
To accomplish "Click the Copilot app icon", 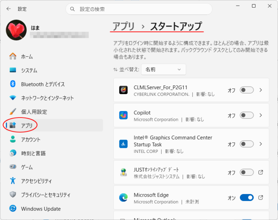I will [123, 115].
